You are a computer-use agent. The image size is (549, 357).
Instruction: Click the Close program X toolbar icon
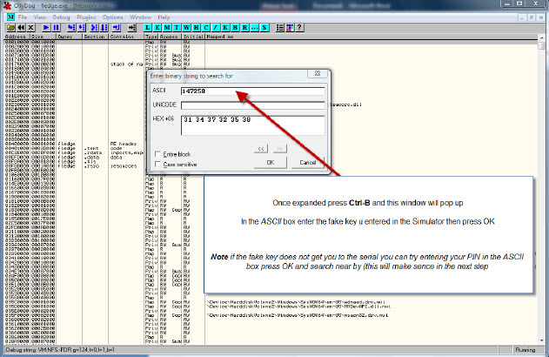click(30, 27)
